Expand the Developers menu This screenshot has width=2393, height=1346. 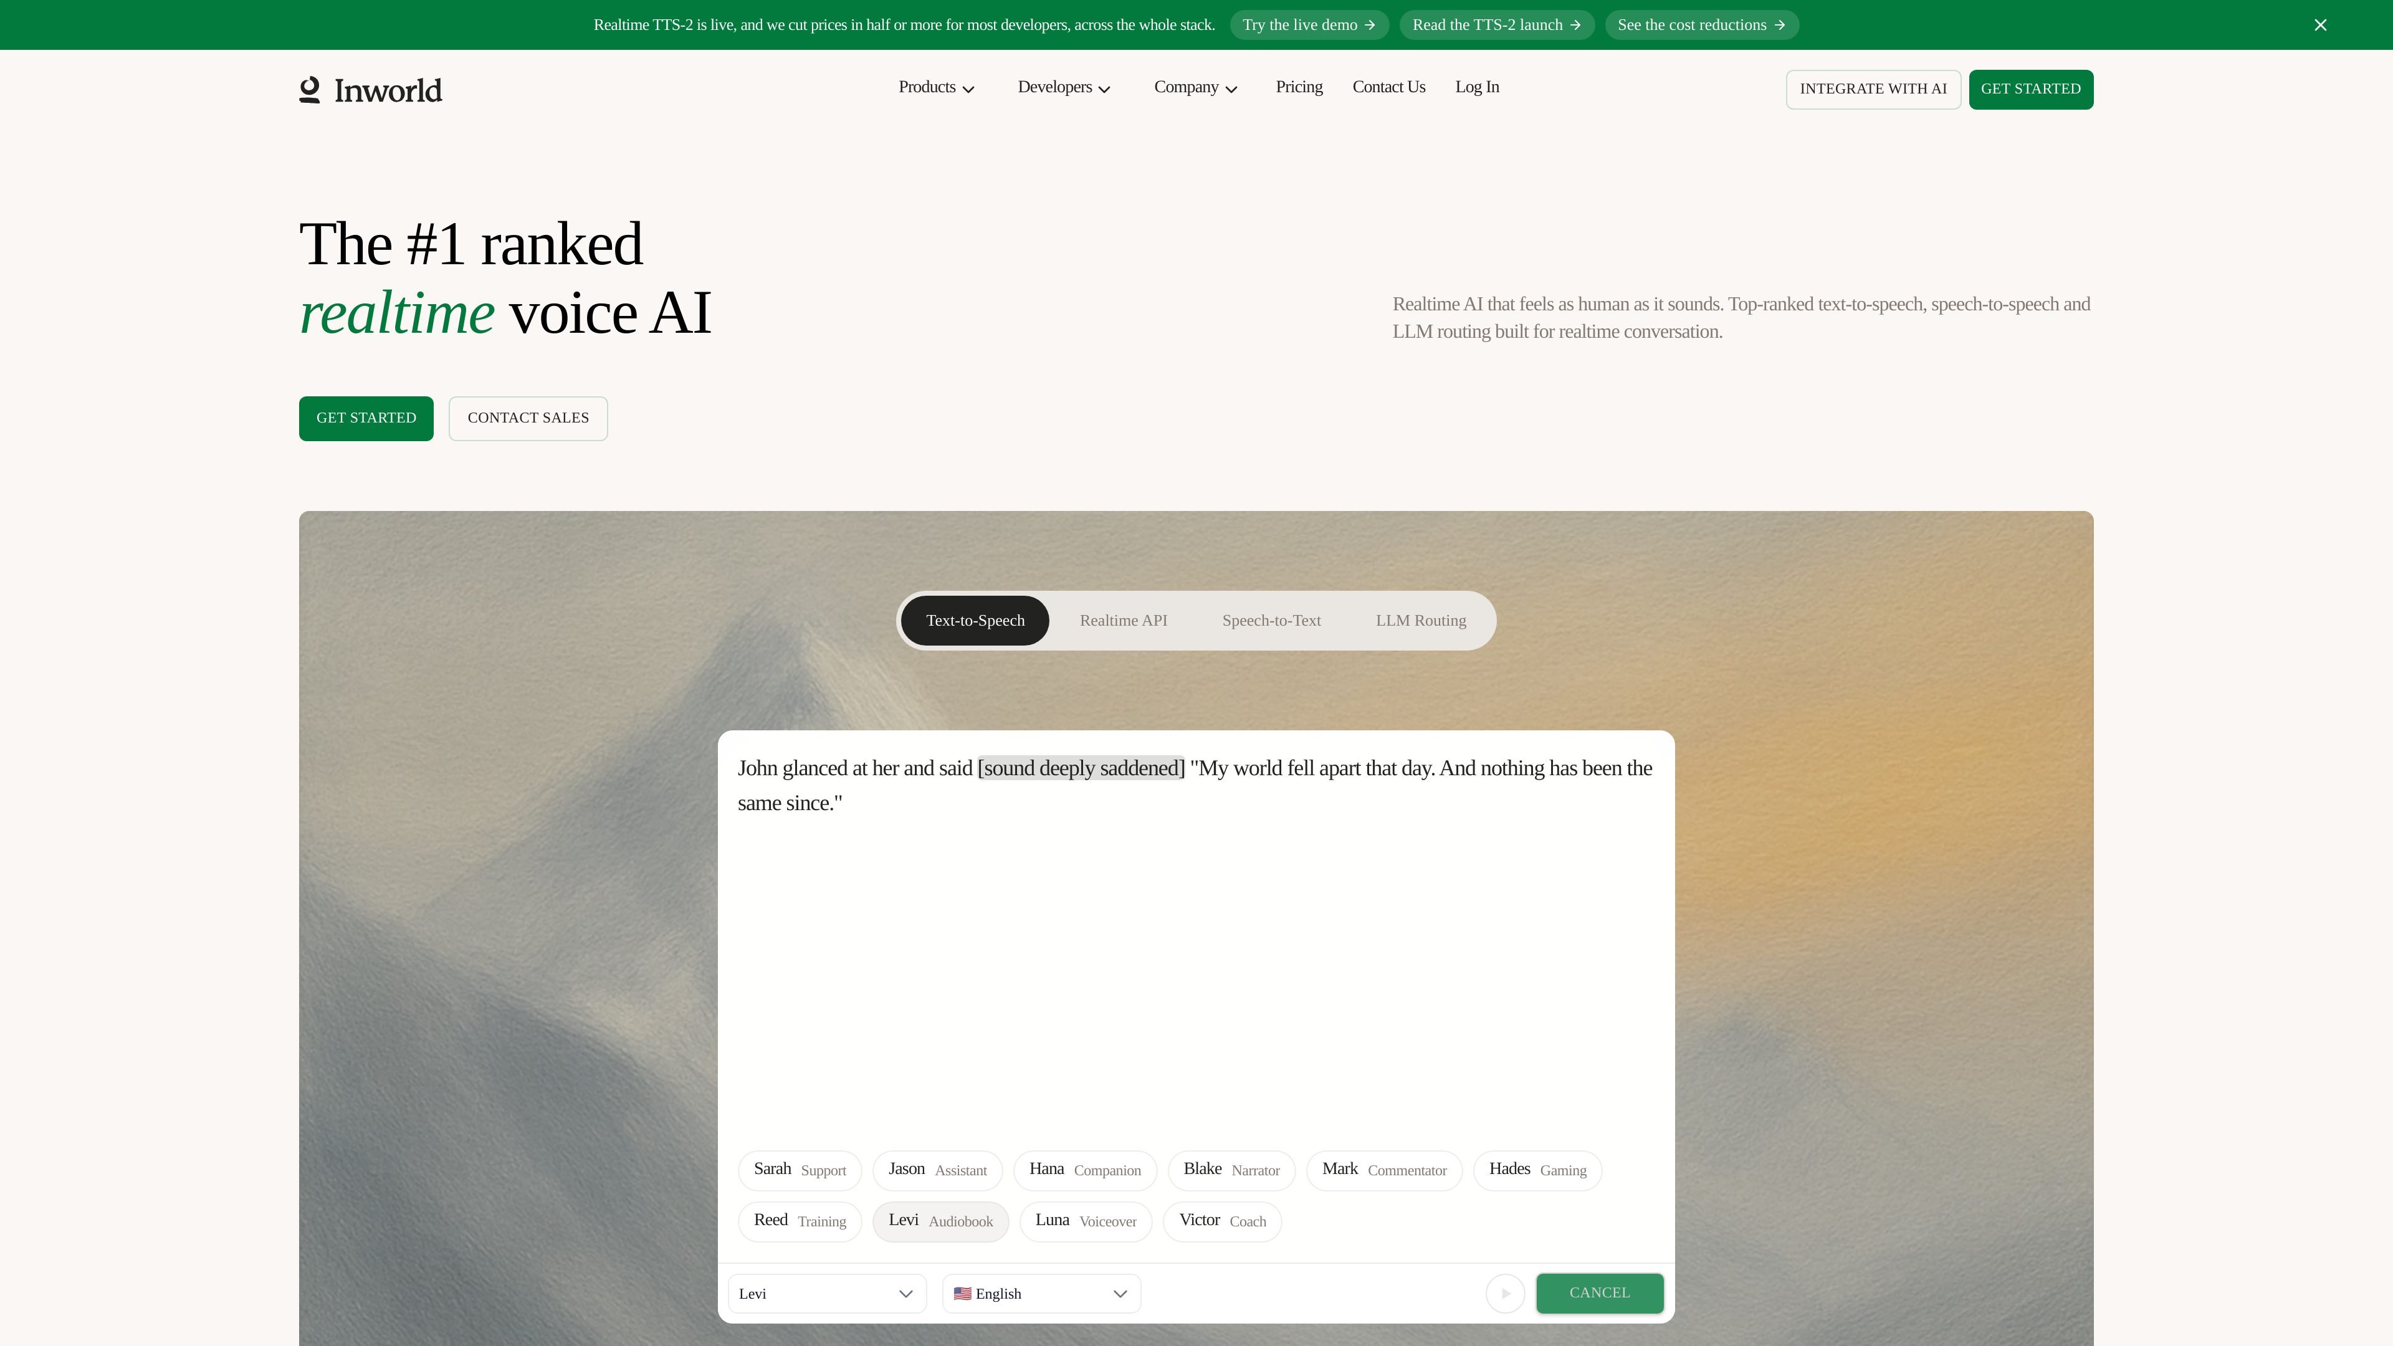pos(1064,87)
